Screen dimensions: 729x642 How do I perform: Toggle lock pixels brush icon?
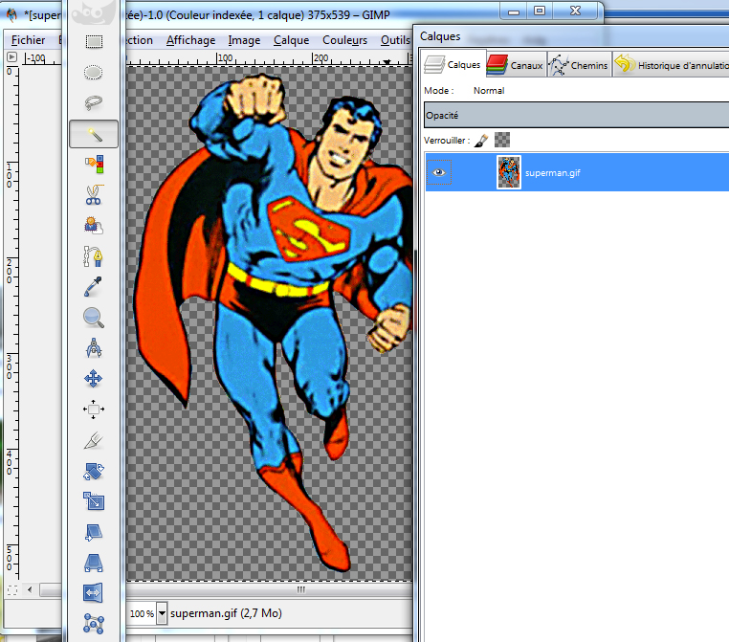click(481, 140)
